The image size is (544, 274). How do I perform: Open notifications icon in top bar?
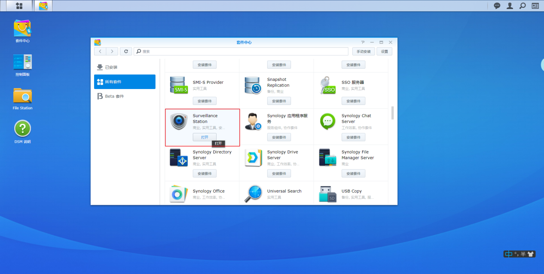tap(497, 6)
